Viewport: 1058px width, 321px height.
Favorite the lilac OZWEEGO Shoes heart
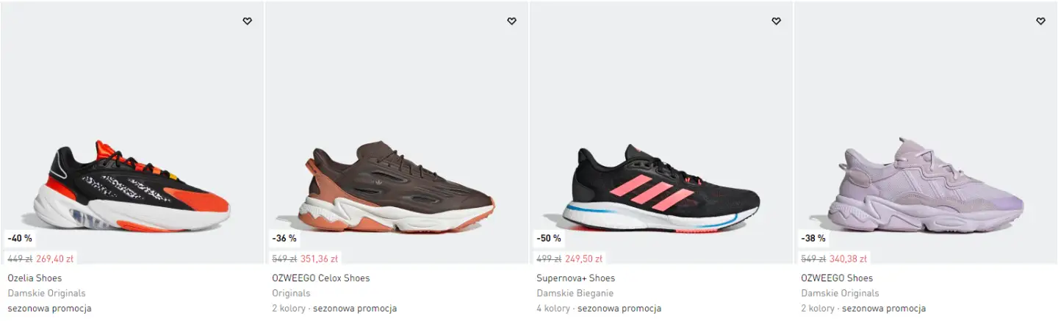[x=1041, y=21]
